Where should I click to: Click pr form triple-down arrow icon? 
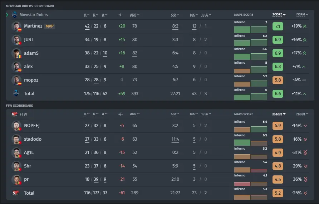click(x=305, y=179)
